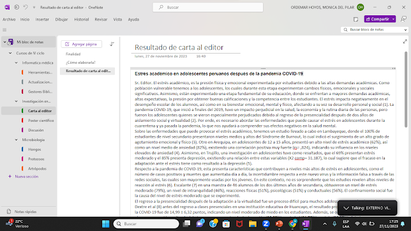Click the top Buscar search field
411x231 pixels.
pos(208,8)
